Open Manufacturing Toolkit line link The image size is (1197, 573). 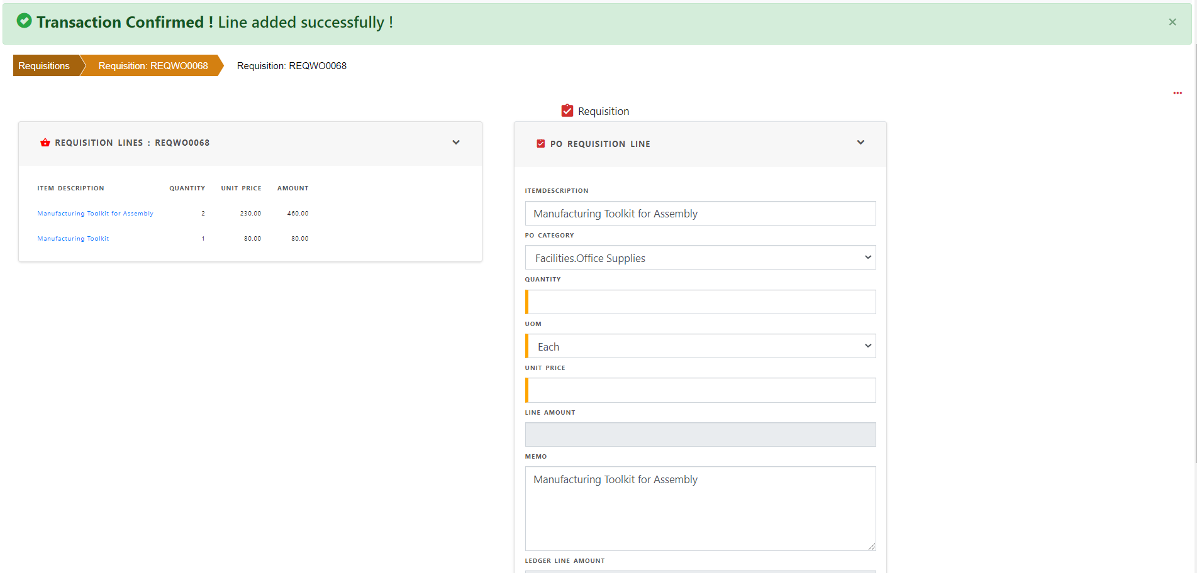click(x=73, y=239)
